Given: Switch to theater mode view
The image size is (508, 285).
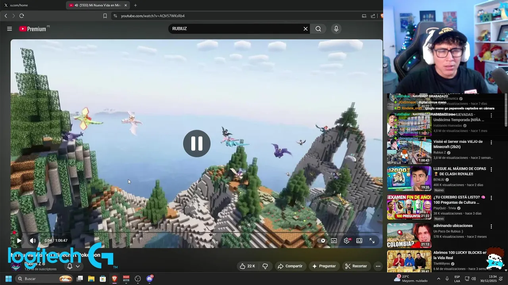Looking at the screenshot, I should coord(359,240).
